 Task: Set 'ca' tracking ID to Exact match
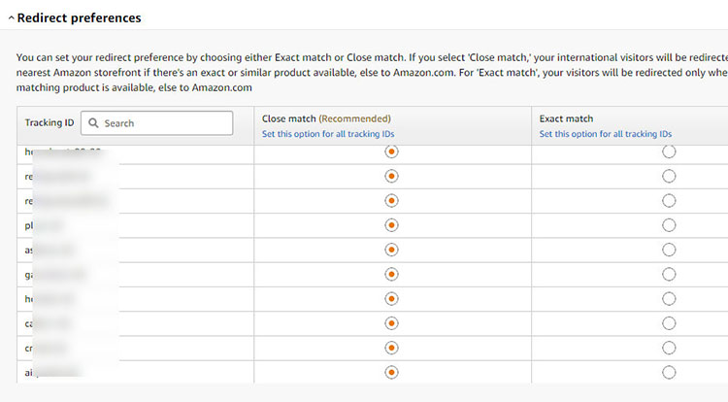tap(669, 323)
